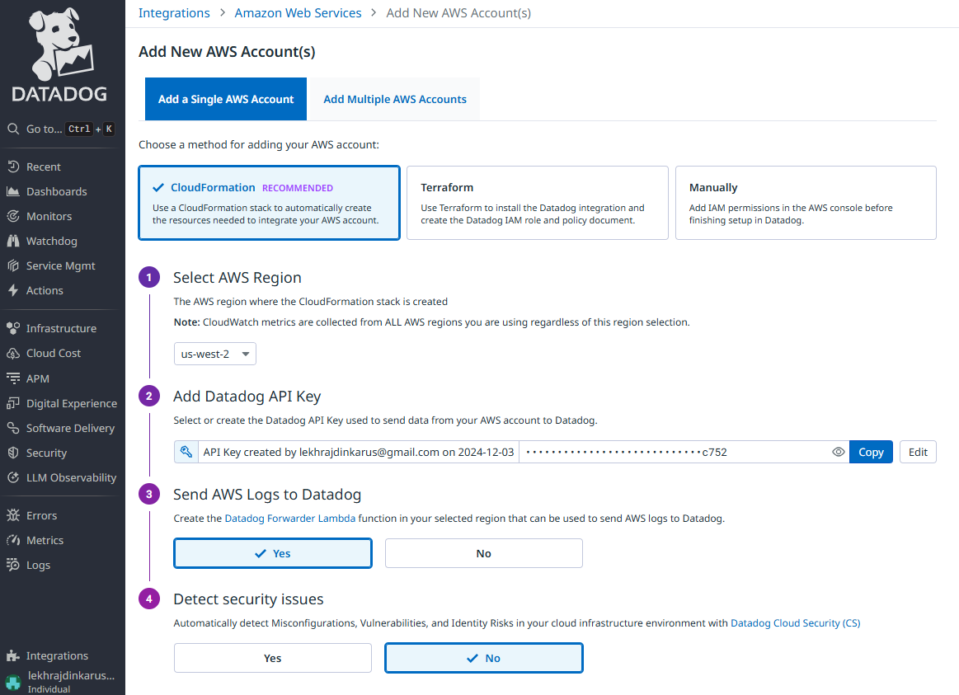This screenshot has height=695, width=959.
Task: Click the Logs icon in sidebar
Action: pyautogui.click(x=13, y=565)
